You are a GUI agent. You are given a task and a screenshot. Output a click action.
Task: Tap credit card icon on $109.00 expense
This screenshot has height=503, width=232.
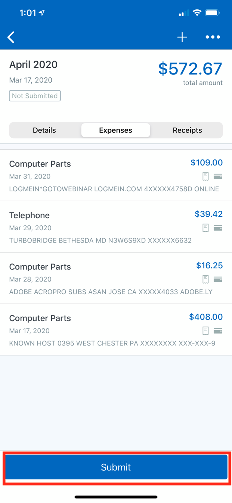(x=218, y=177)
